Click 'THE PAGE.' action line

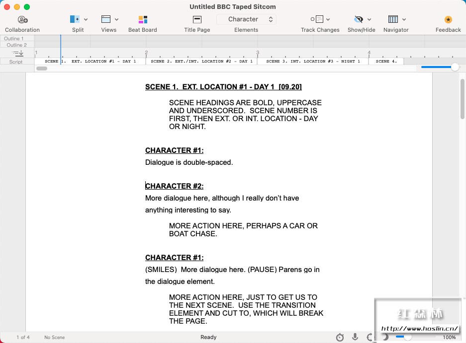pos(188,321)
